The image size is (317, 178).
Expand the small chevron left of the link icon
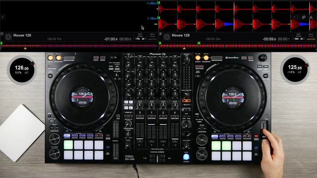tap(294, 17)
